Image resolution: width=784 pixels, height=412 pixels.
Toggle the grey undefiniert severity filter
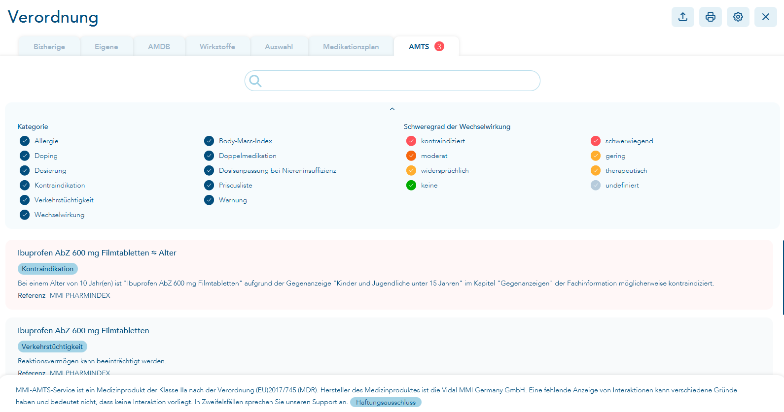[596, 185]
